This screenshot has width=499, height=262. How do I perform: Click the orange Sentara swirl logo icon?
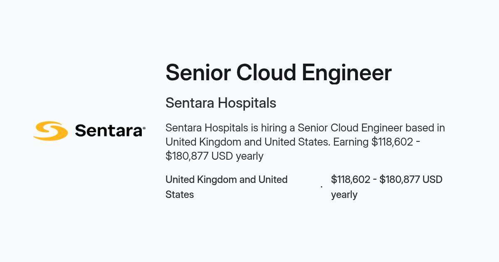click(51, 131)
